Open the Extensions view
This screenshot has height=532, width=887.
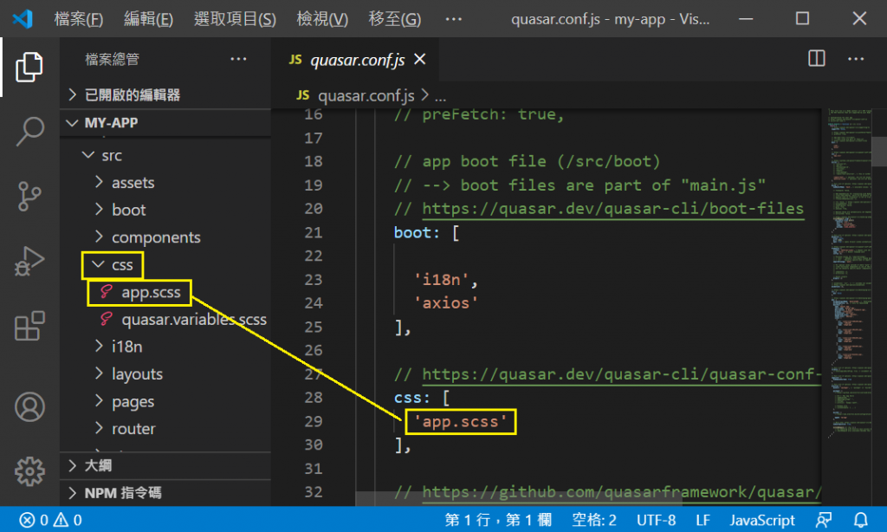[29, 326]
